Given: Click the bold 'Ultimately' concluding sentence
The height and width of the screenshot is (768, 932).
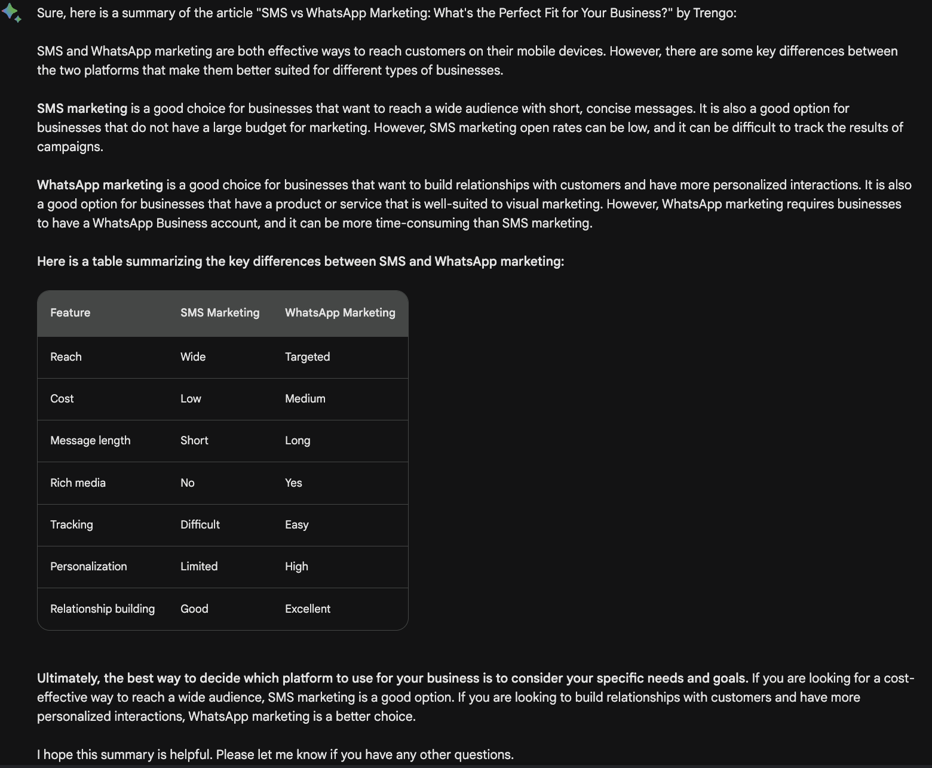Looking at the screenshot, I should coord(392,678).
